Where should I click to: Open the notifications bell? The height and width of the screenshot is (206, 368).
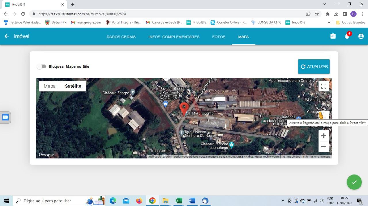pyautogui.click(x=347, y=36)
